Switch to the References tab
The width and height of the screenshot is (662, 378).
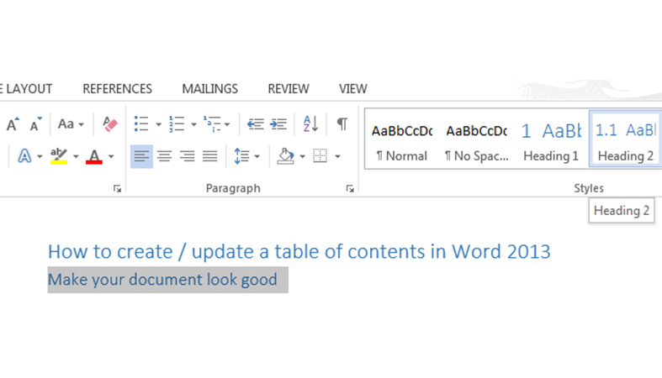pyautogui.click(x=118, y=89)
